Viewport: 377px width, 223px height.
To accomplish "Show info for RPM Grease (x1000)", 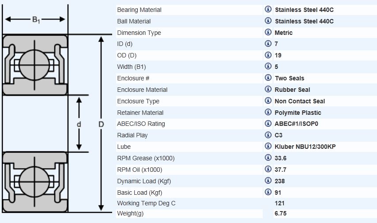I will [x=268, y=158].
